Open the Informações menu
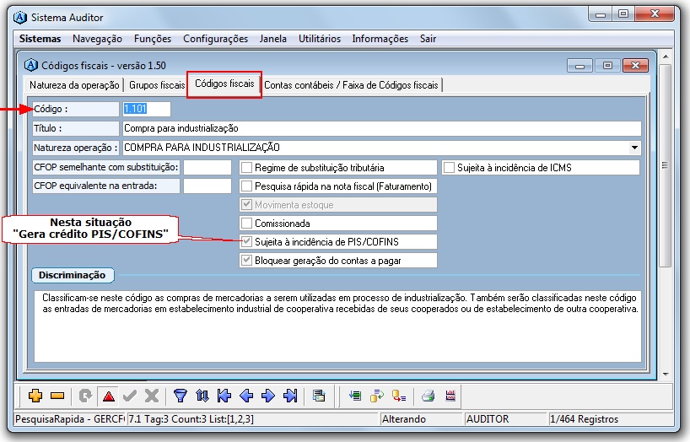Image resolution: width=690 pixels, height=442 pixels. pos(380,39)
